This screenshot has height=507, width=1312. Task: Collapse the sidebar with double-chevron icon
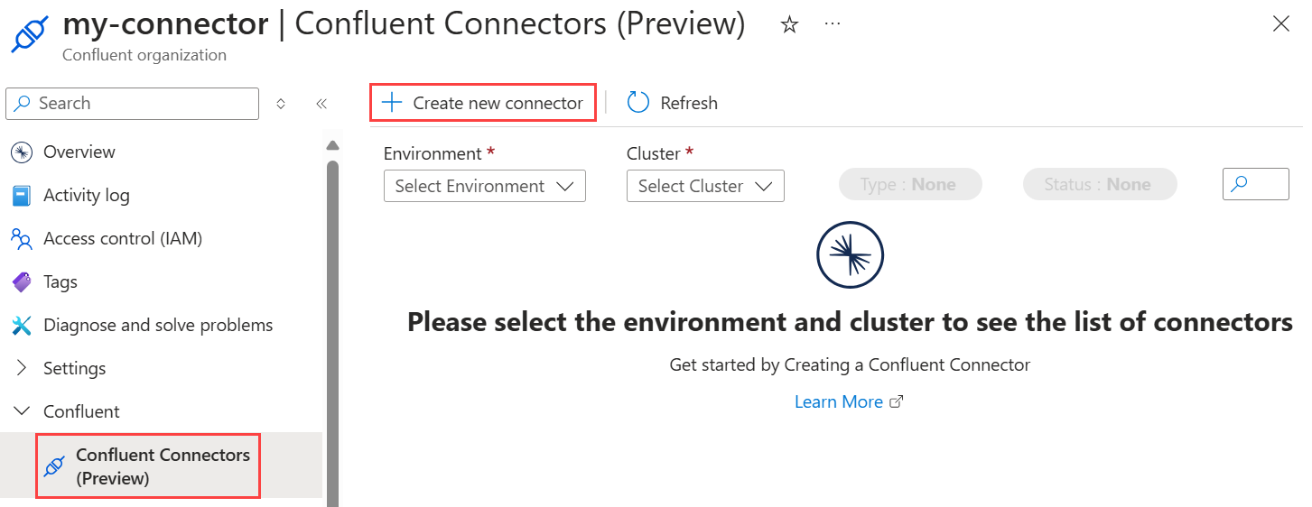tap(321, 104)
